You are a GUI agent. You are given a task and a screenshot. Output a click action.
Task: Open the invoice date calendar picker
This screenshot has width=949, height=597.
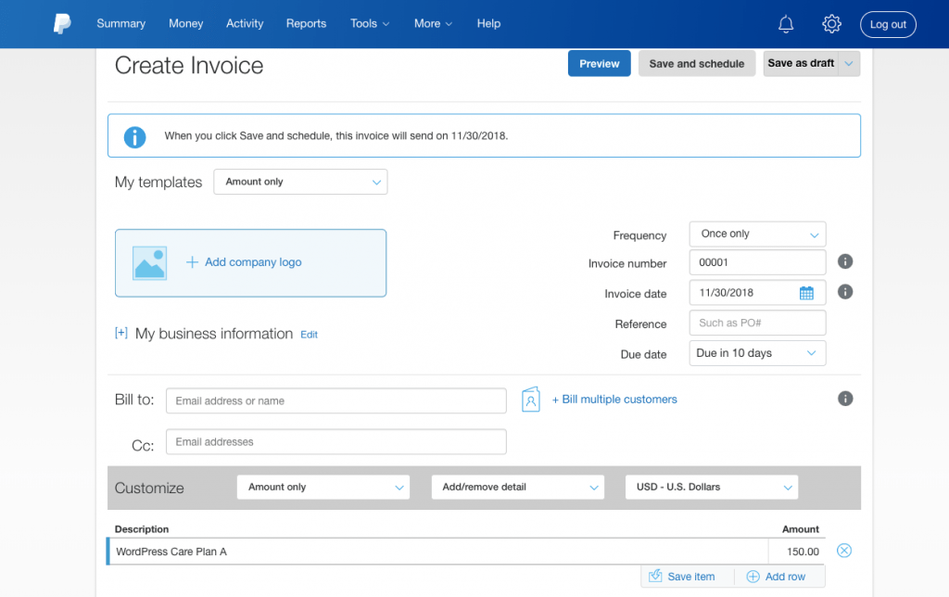tap(806, 293)
